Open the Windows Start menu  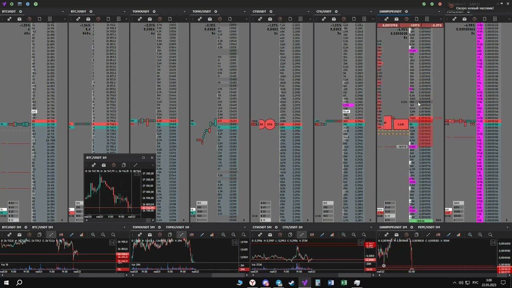[x=6, y=283]
